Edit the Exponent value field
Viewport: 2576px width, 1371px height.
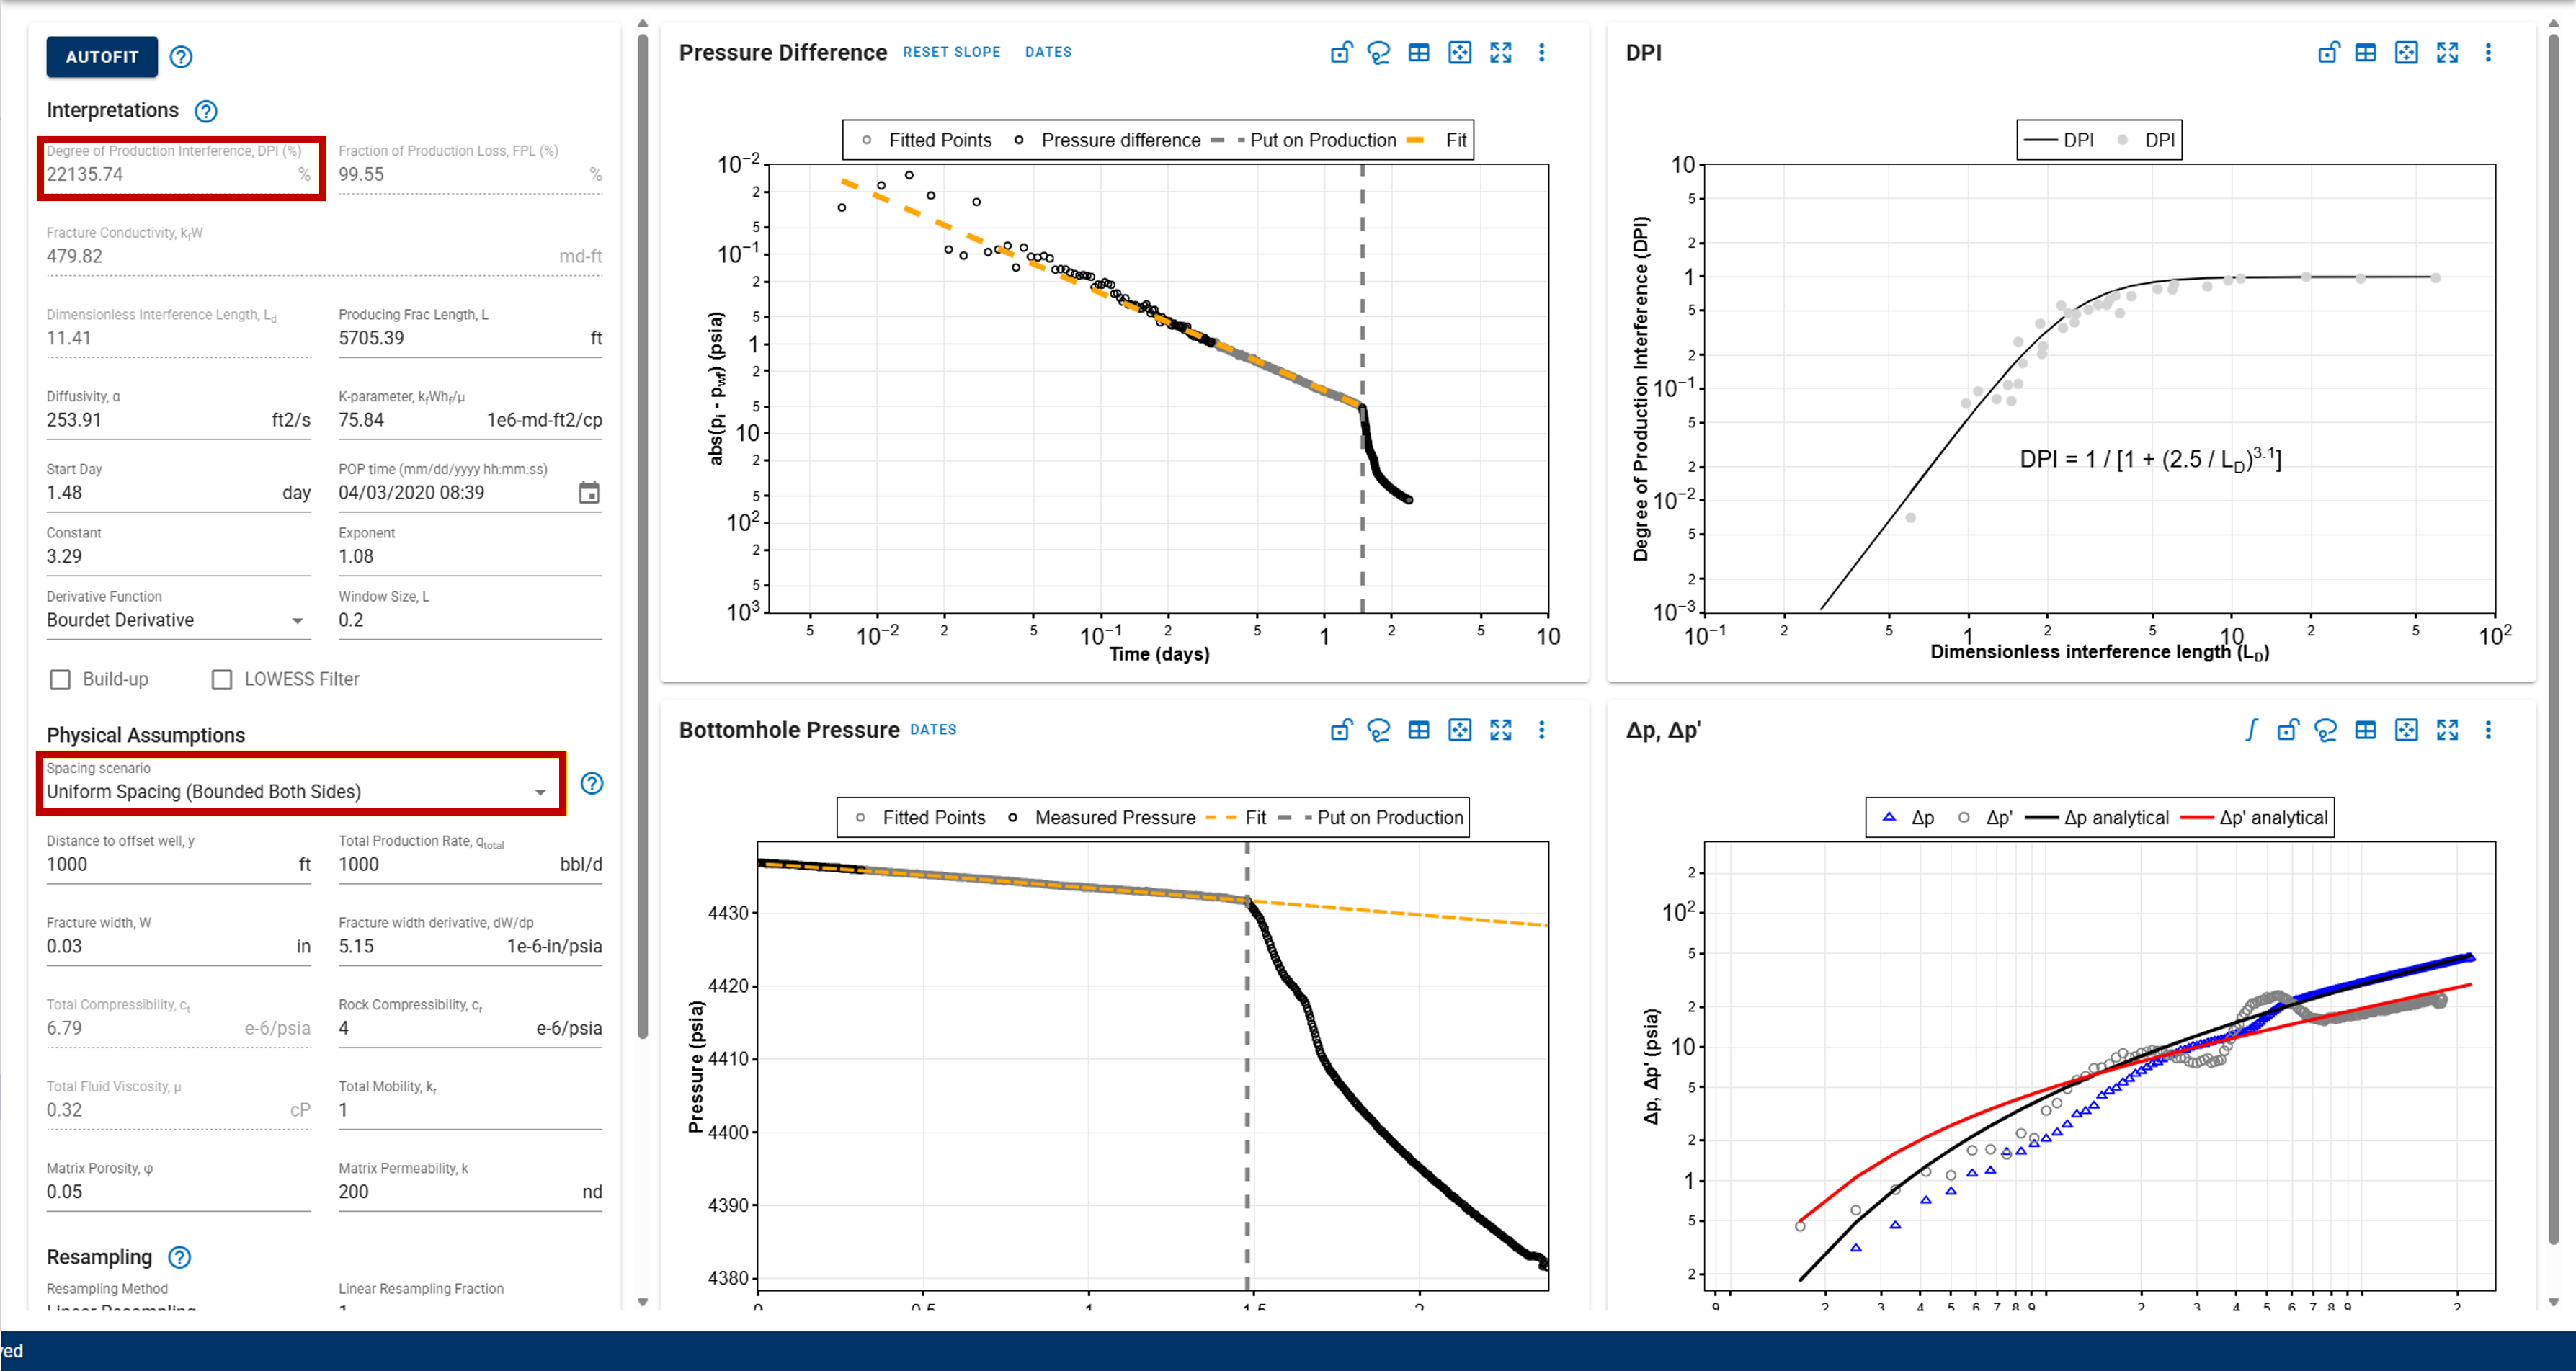pos(470,556)
